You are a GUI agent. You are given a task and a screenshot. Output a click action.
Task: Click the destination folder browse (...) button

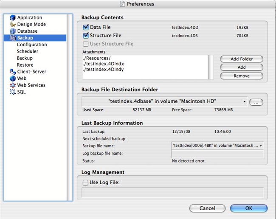tap(257, 102)
